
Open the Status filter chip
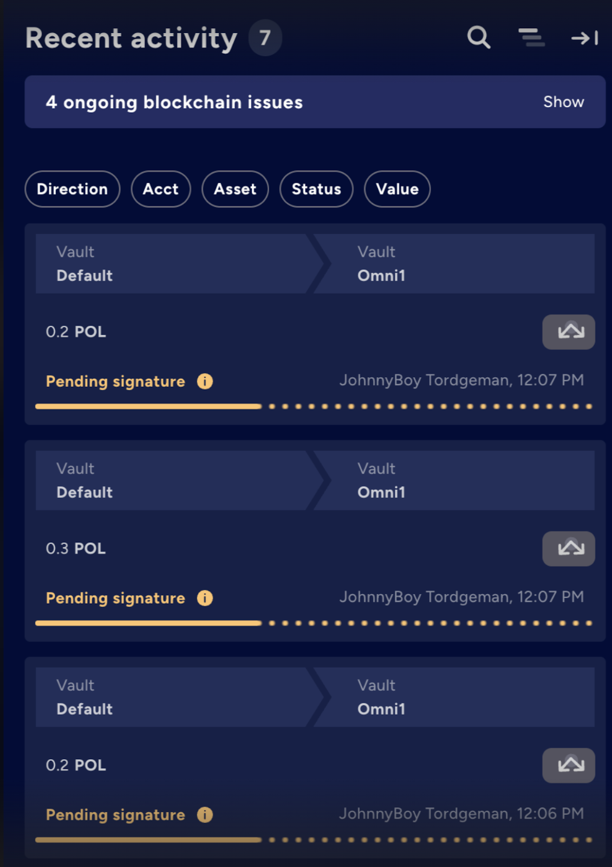[316, 189]
